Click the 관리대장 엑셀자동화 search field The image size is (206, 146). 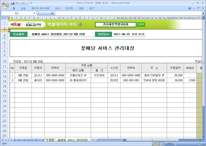[x=115, y=24]
